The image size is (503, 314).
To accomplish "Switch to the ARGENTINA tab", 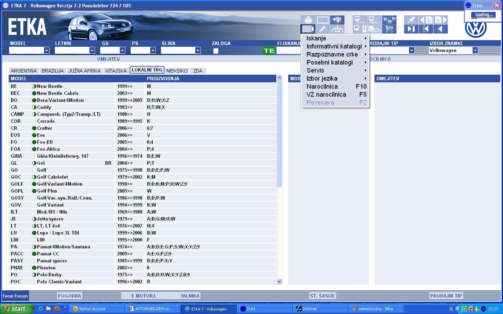I will point(24,71).
